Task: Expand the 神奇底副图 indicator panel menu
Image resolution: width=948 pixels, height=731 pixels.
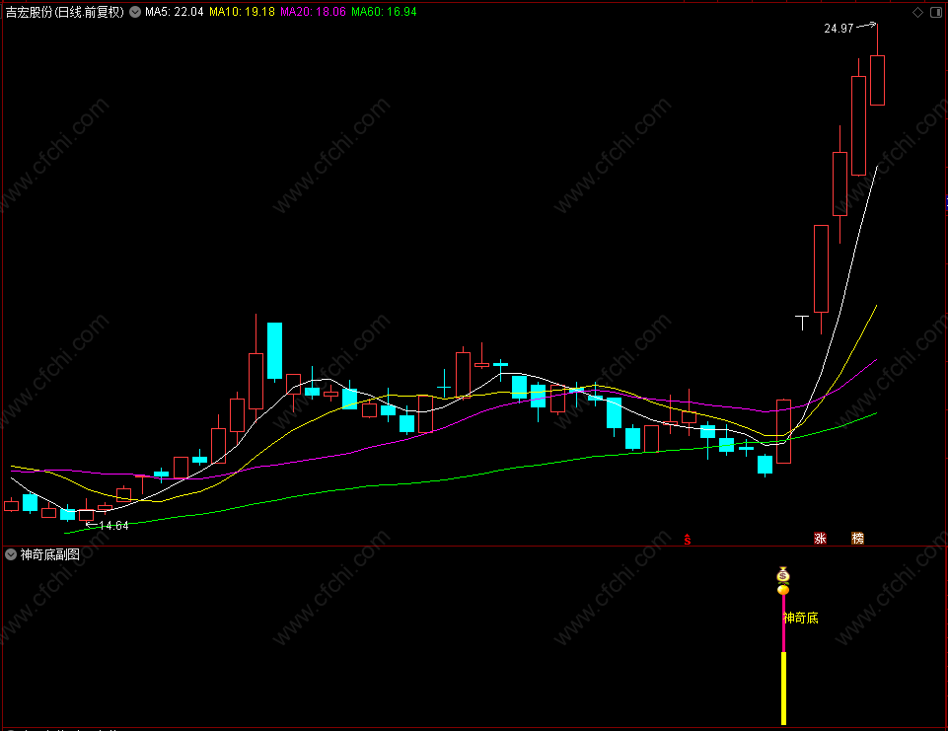Action: pos(10,554)
